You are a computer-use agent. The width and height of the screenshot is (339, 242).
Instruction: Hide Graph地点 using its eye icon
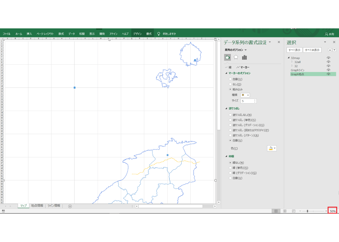328,74
